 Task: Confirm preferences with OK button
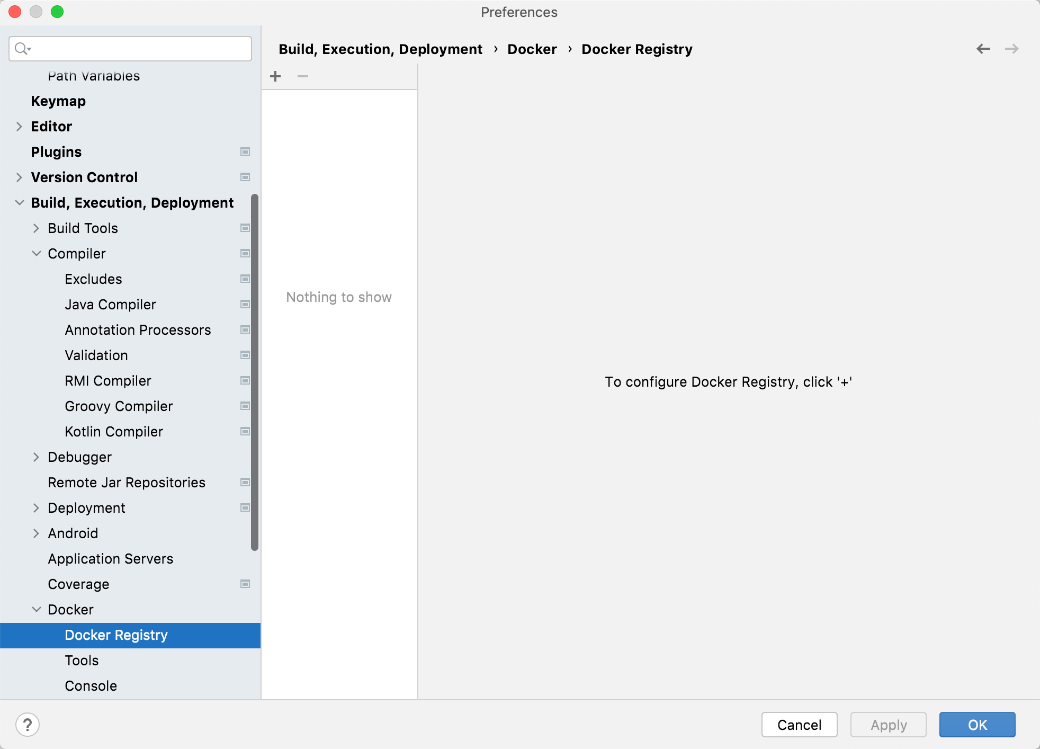click(x=978, y=725)
